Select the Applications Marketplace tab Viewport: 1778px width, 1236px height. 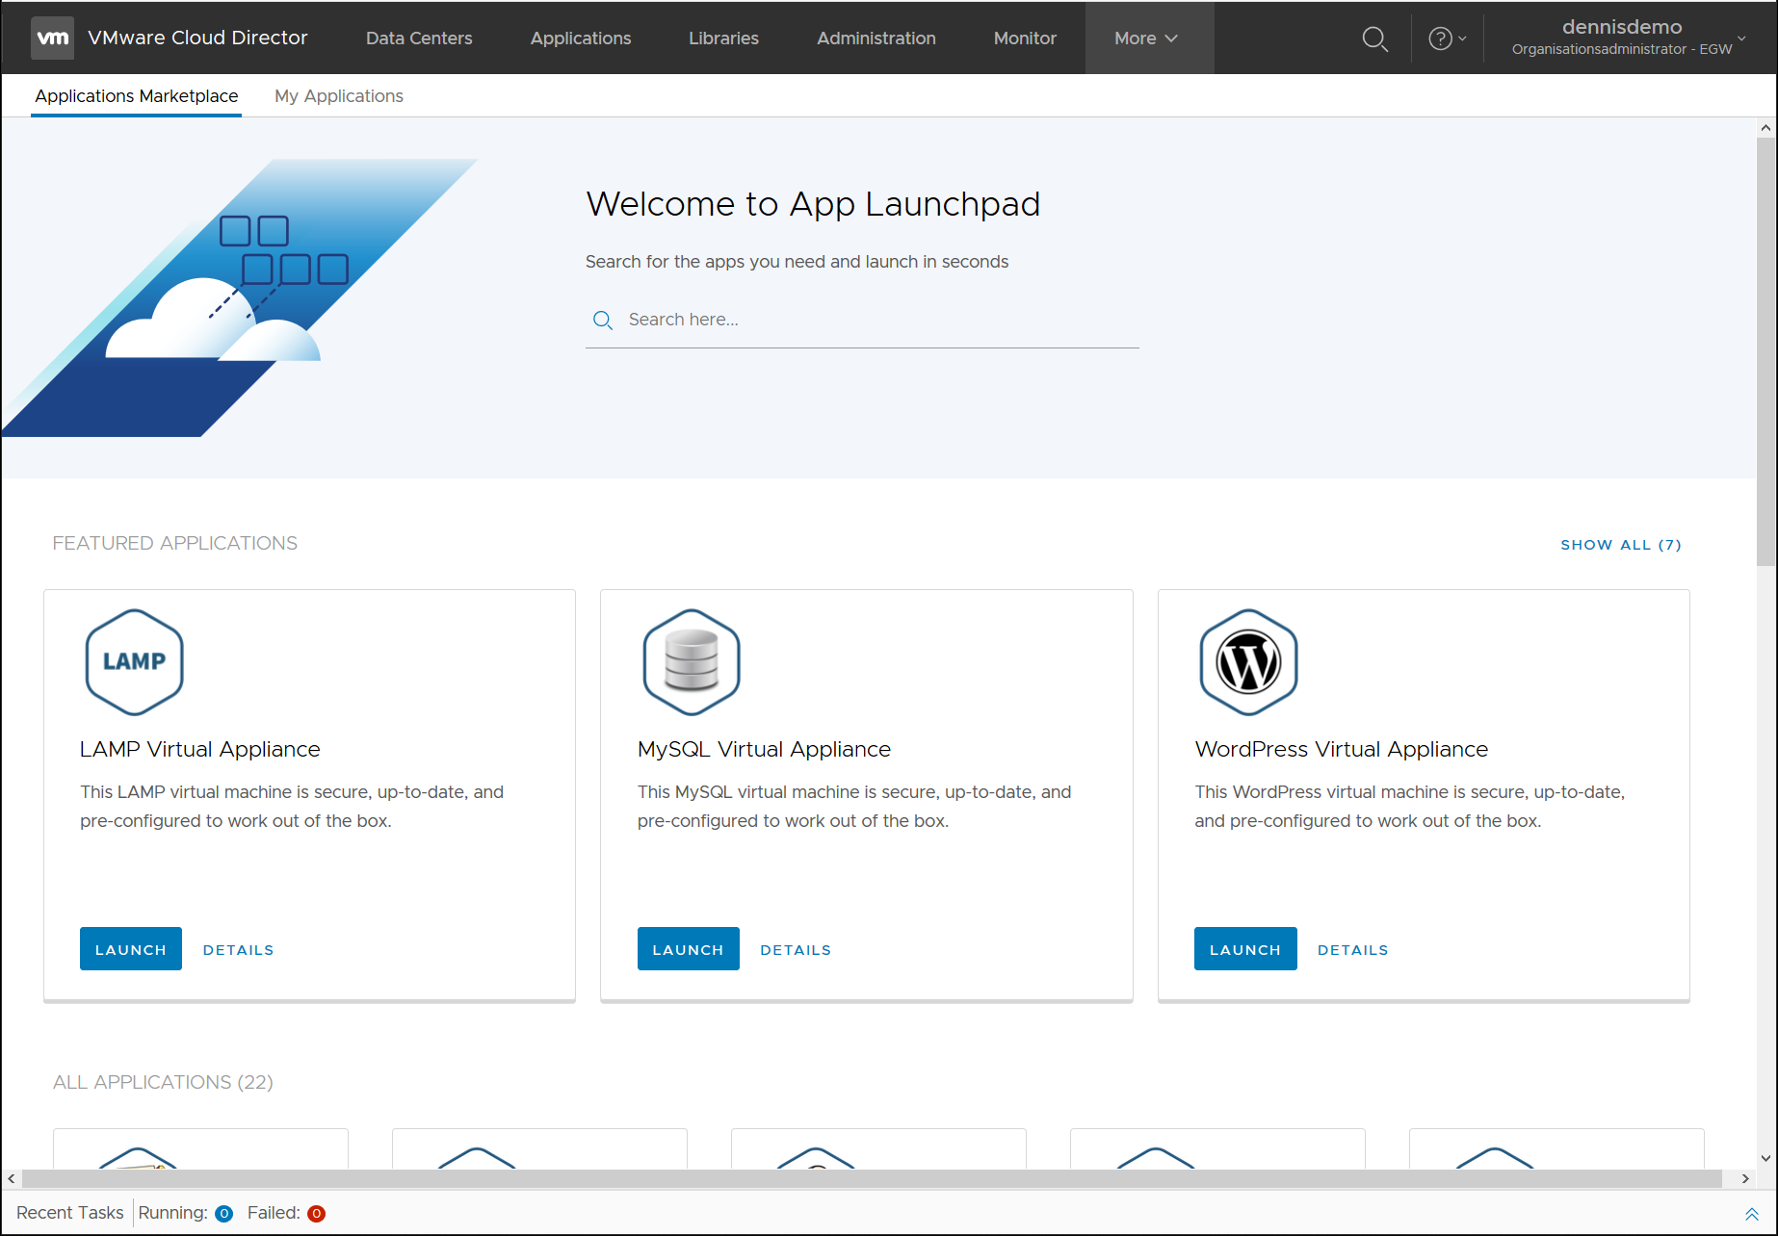137,96
